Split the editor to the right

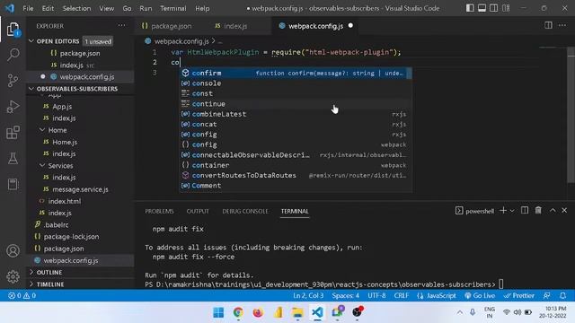point(548,25)
